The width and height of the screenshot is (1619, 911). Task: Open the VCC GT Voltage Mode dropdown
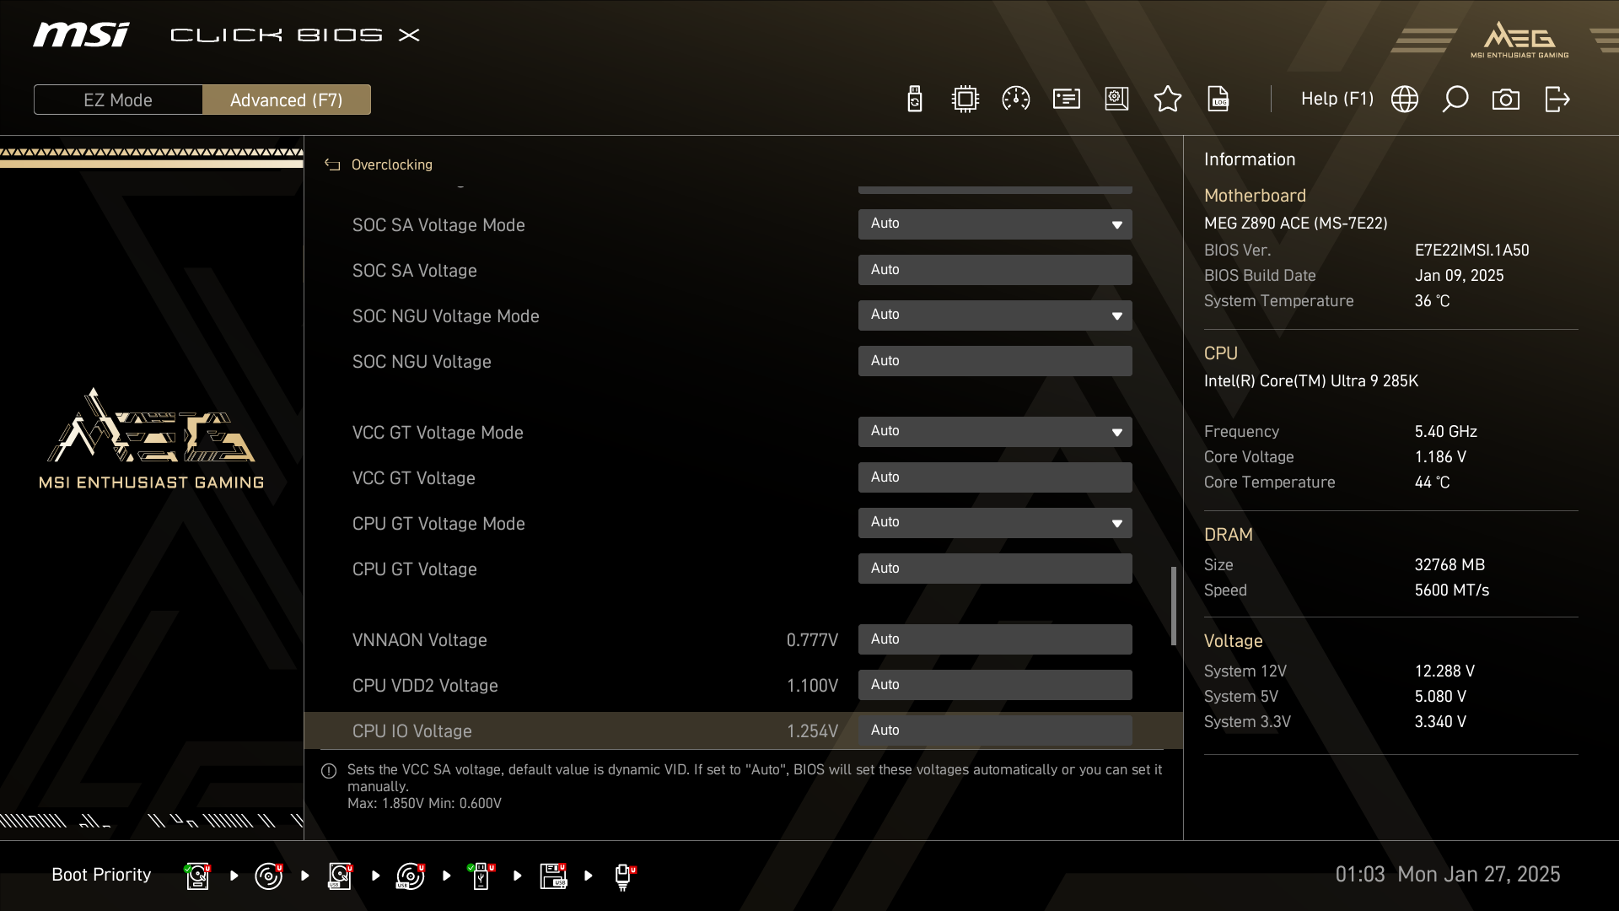[x=994, y=432]
